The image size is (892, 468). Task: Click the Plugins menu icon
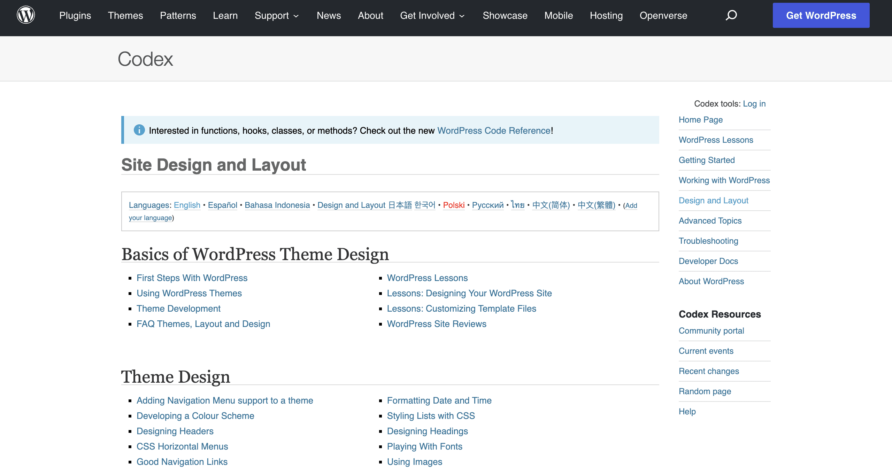[75, 15]
